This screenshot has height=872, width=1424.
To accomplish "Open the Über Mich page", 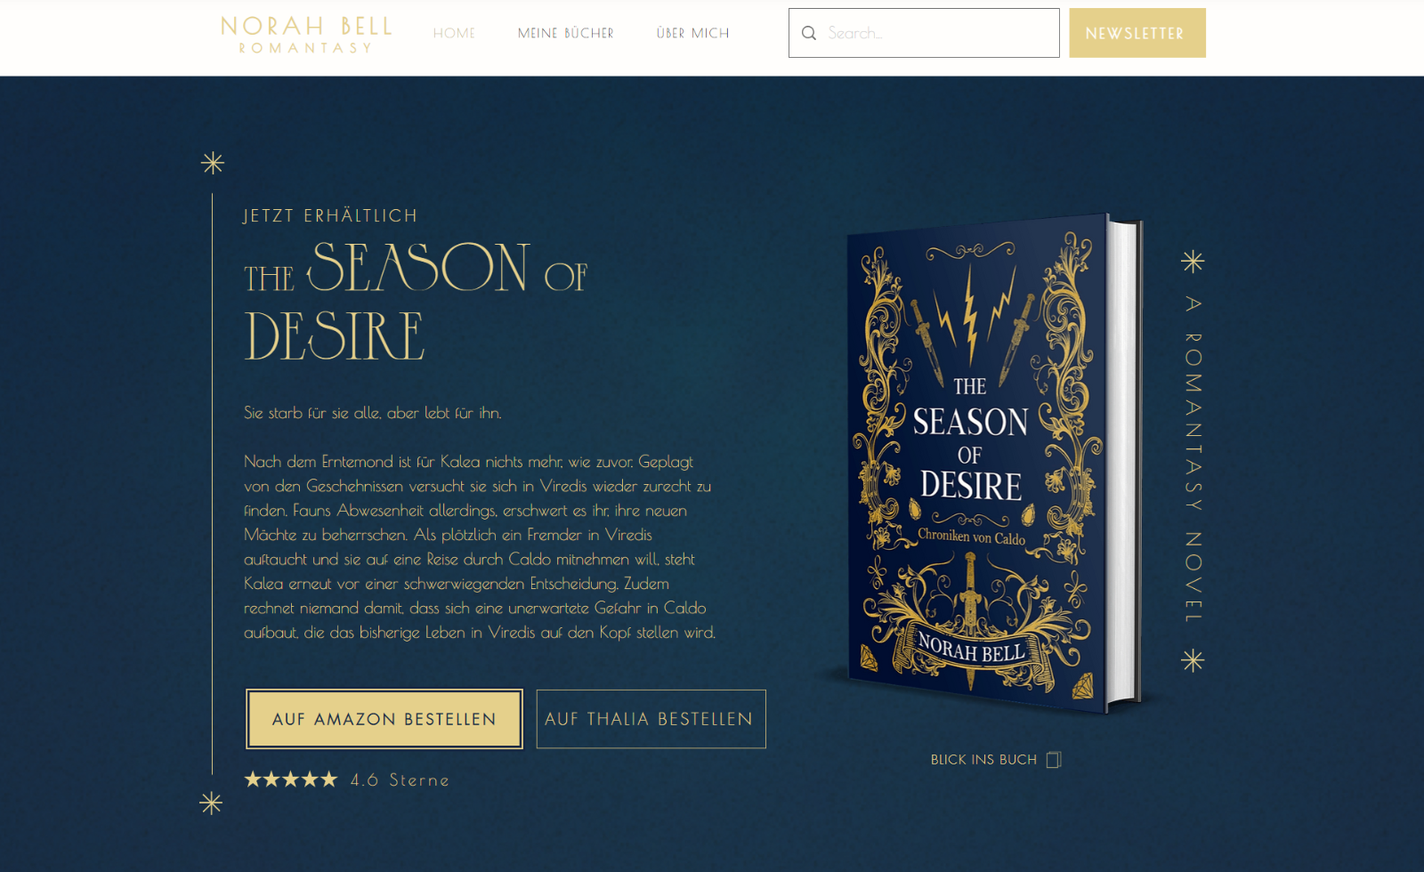I will 692,33.
